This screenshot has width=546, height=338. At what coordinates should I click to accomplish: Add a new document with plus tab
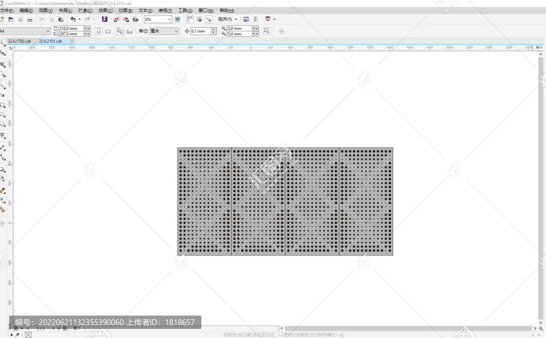[72, 41]
